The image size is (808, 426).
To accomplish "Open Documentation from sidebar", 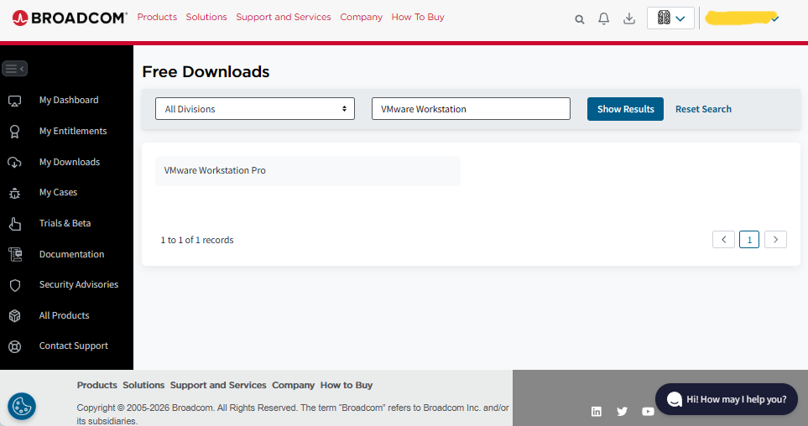I will coord(71,254).
